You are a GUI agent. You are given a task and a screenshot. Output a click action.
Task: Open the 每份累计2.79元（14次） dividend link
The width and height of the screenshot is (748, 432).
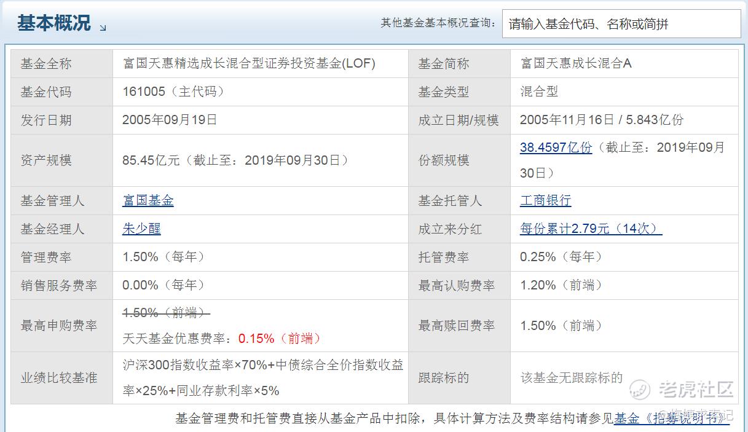click(x=591, y=229)
